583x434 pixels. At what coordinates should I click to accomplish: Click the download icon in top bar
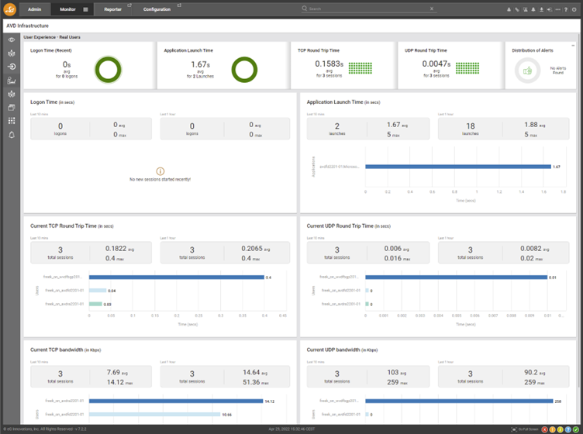(x=541, y=9)
